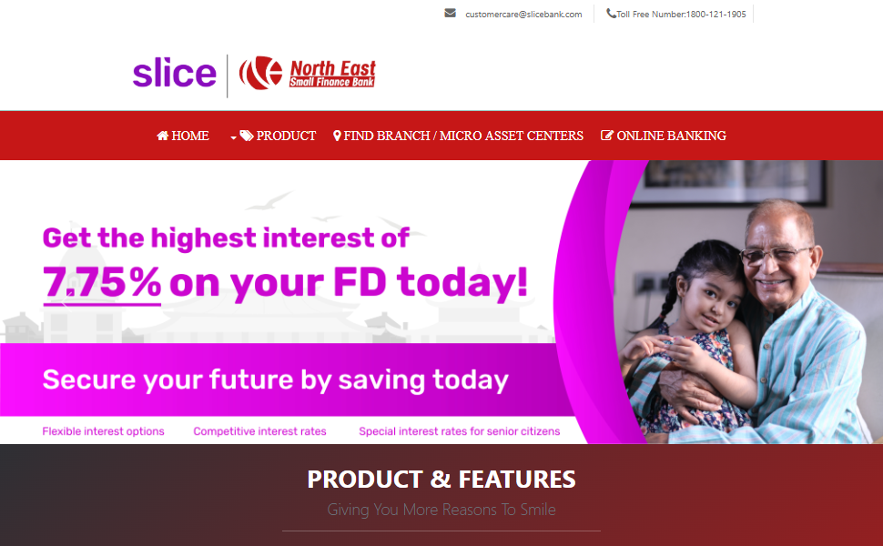Click the home house icon
This screenshot has height=546, width=883.
pyautogui.click(x=163, y=136)
